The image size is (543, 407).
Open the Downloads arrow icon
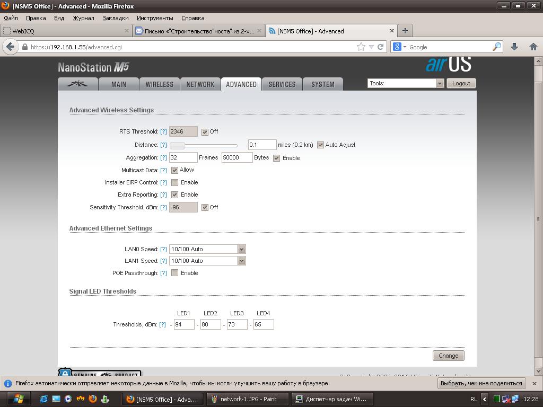514,47
